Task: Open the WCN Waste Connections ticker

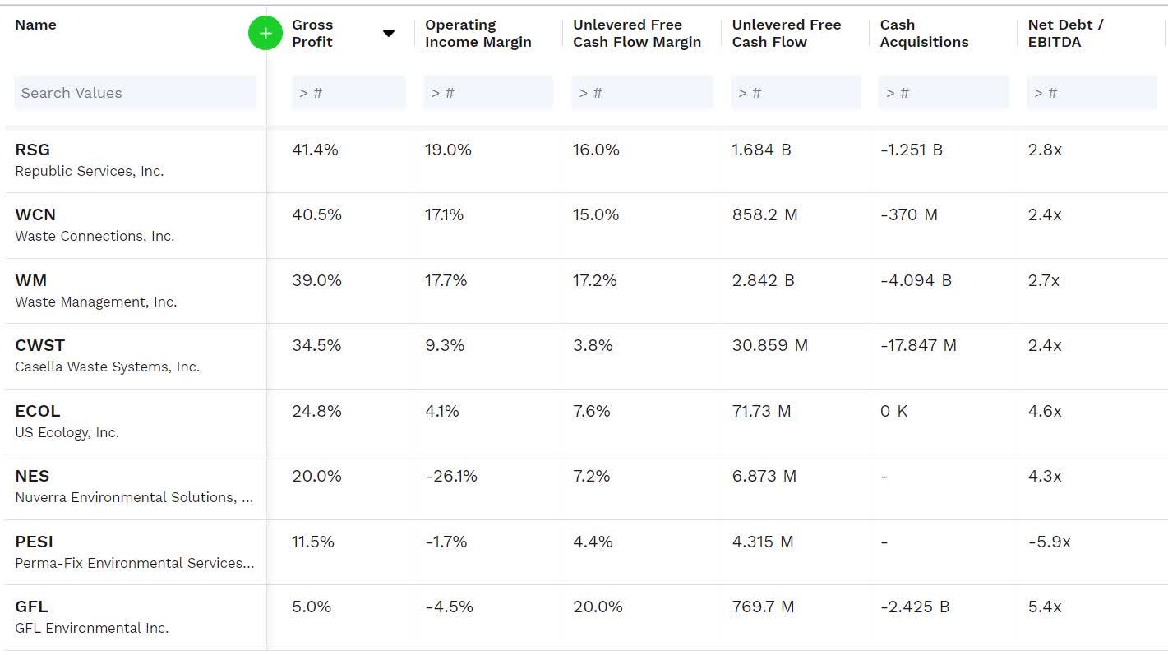Action: pos(35,214)
